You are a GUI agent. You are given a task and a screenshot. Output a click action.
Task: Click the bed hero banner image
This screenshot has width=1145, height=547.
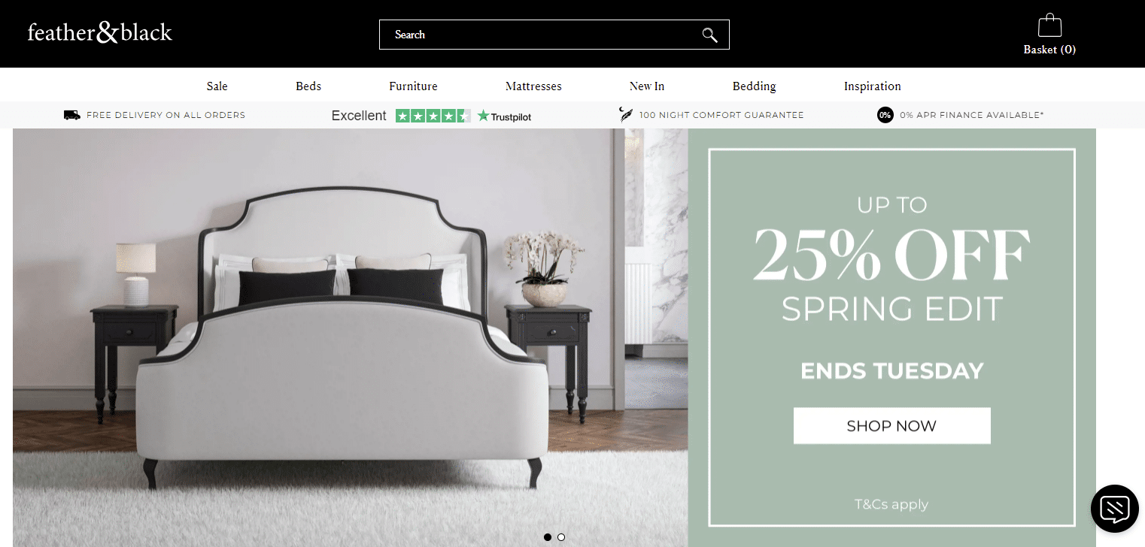click(351, 337)
